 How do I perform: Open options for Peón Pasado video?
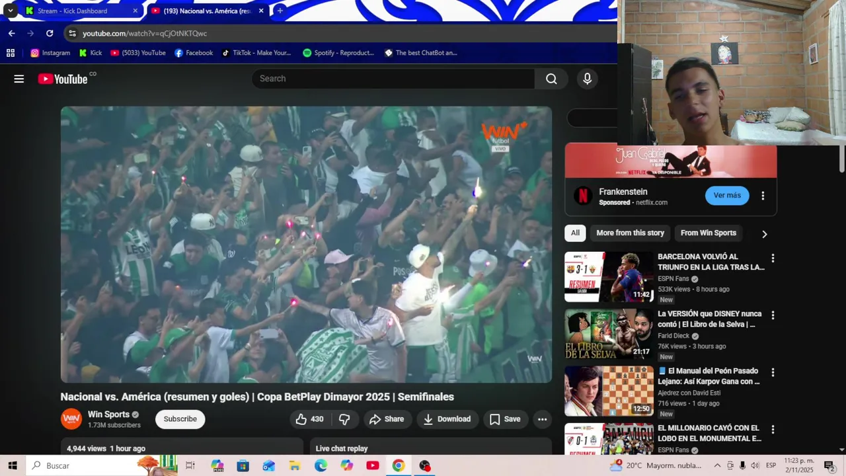click(x=772, y=372)
